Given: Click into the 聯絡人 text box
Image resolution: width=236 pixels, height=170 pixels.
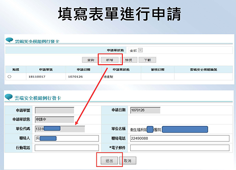Looking at the screenshot, I should point(66,138).
